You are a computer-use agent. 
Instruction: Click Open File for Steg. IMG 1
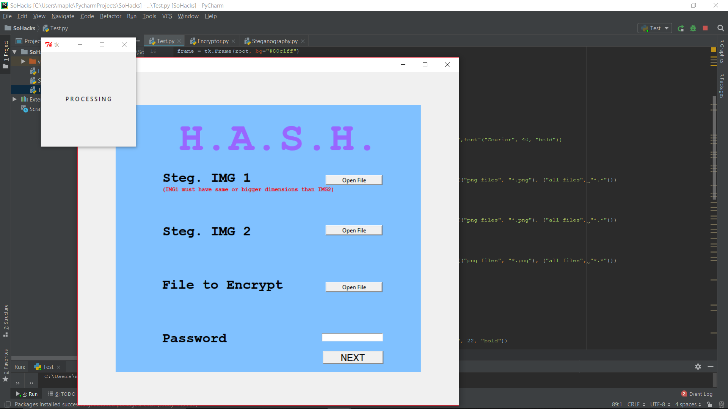pyautogui.click(x=354, y=180)
